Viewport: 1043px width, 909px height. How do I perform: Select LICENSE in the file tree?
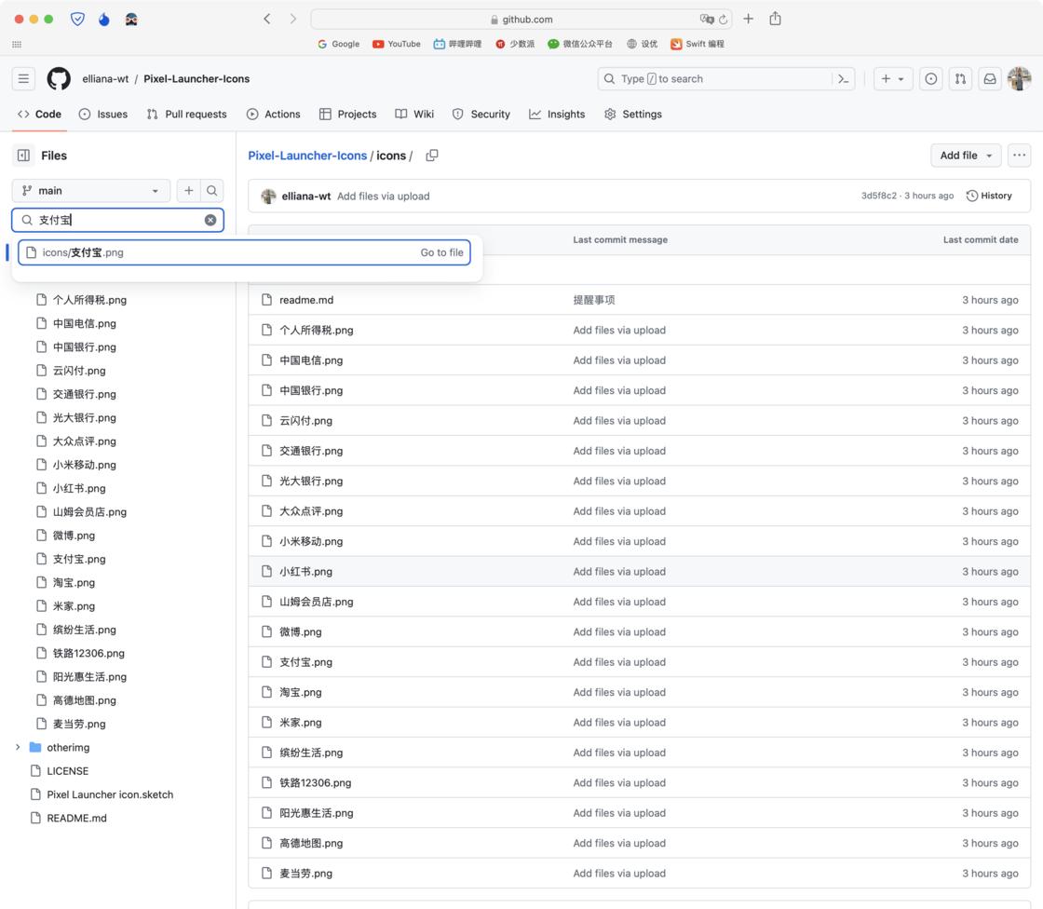coord(68,771)
